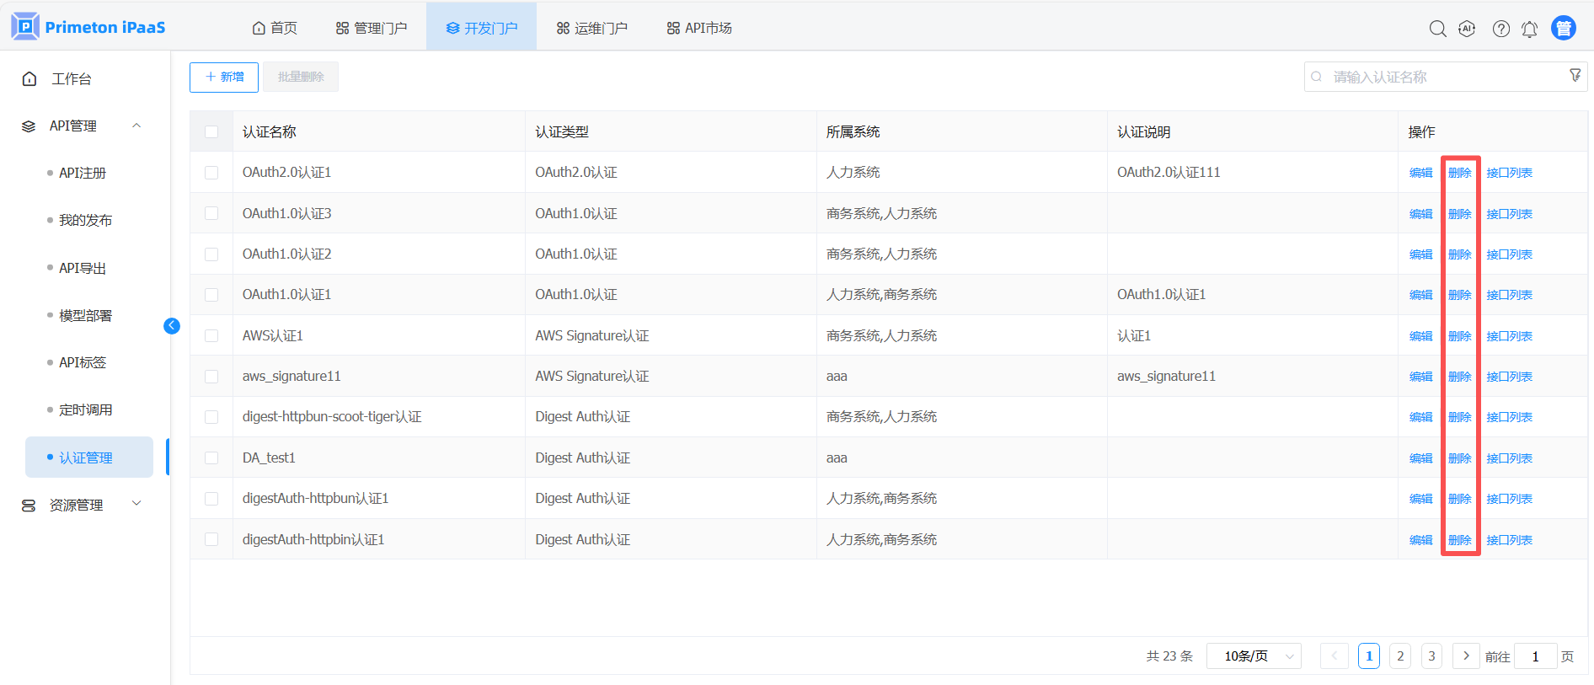Open the 10条/页 page size dropdown

[1254, 656]
